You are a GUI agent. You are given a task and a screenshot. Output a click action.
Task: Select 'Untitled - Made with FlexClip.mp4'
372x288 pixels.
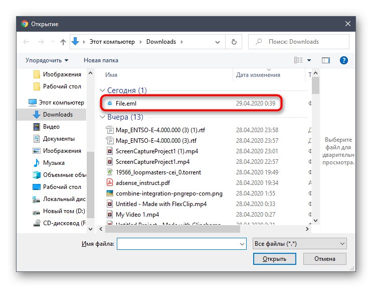[x=161, y=204]
